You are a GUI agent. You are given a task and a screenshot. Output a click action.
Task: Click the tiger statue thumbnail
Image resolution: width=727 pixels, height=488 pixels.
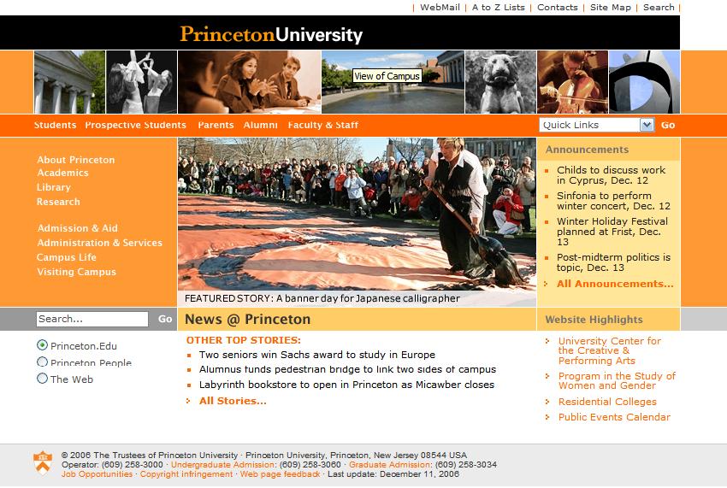(500, 82)
